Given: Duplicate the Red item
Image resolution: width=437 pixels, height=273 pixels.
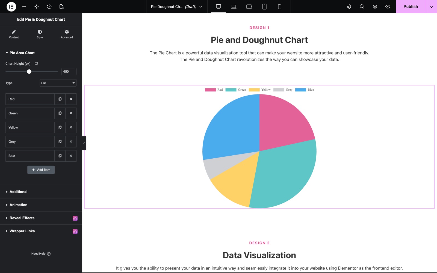Looking at the screenshot, I should 60,99.
